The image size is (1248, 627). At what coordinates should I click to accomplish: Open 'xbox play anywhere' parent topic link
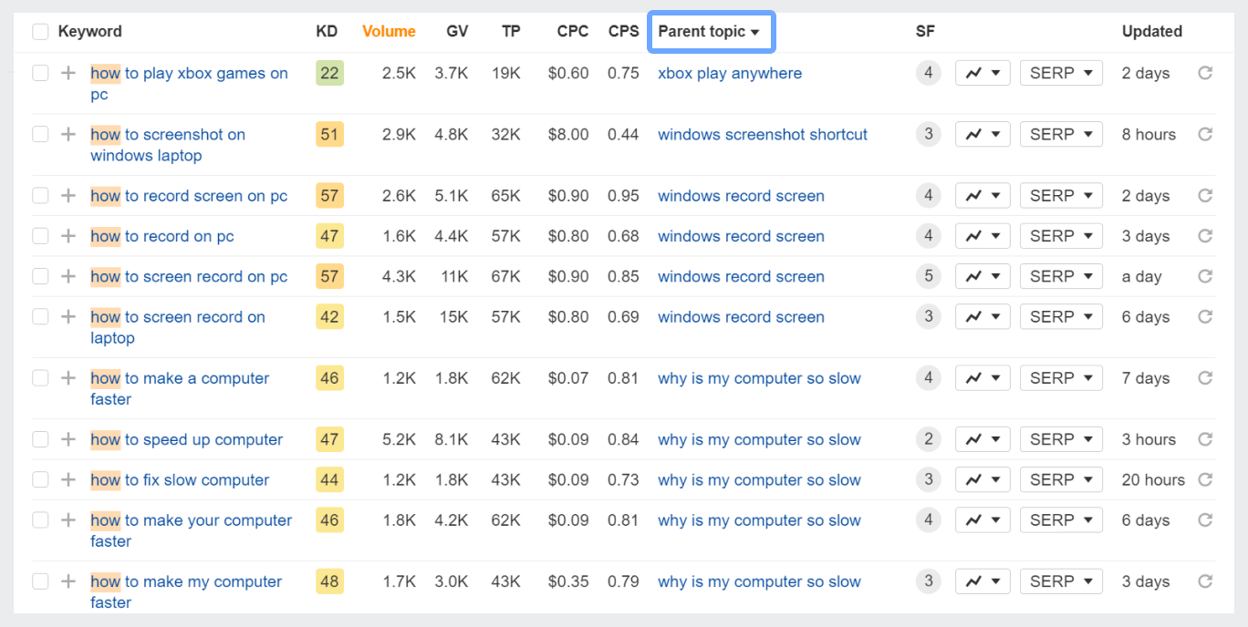(729, 73)
